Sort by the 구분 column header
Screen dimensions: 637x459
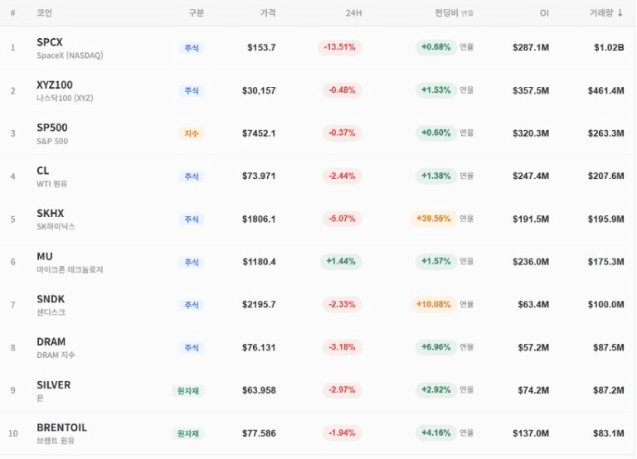tap(197, 13)
